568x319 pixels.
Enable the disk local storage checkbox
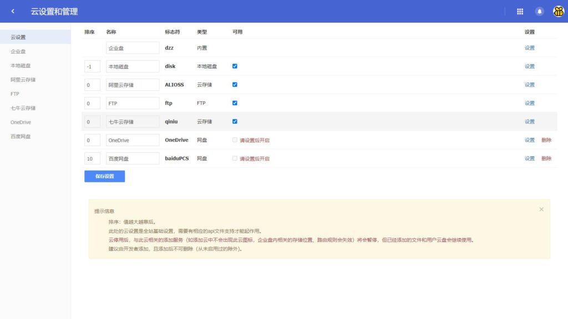click(235, 66)
